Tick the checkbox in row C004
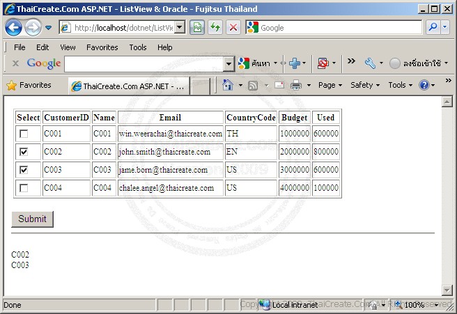Screen dimensions: 457x314 point(24,188)
